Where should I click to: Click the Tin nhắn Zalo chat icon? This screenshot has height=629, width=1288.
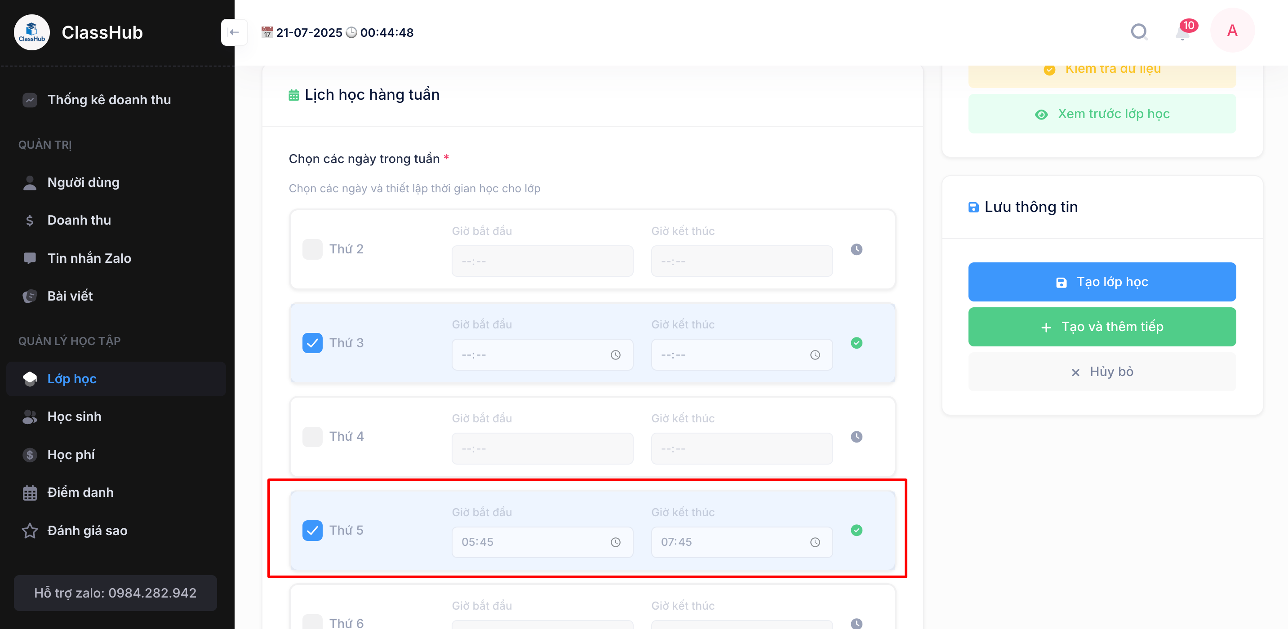point(30,258)
